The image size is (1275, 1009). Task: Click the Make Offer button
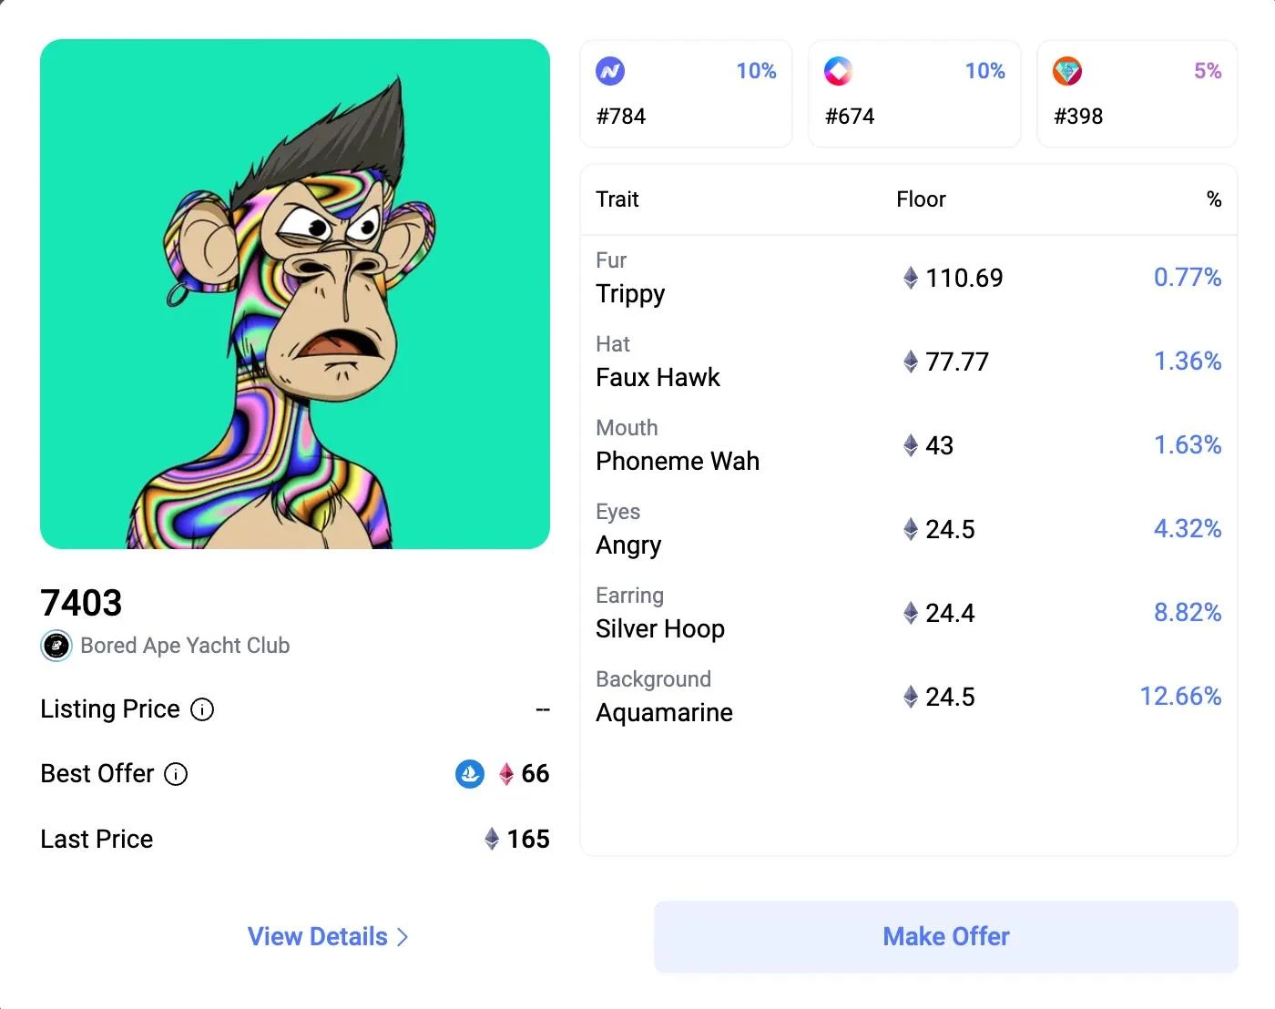945,937
